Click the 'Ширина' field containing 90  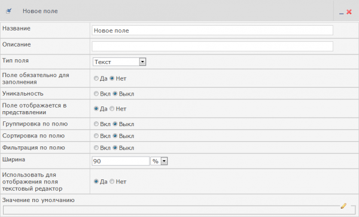tap(121, 161)
